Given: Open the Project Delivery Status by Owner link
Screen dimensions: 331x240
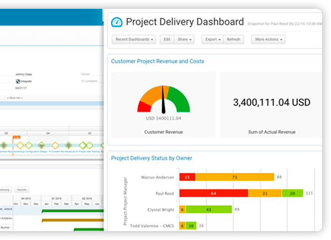Looking at the screenshot, I should click(x=151, y=158).
